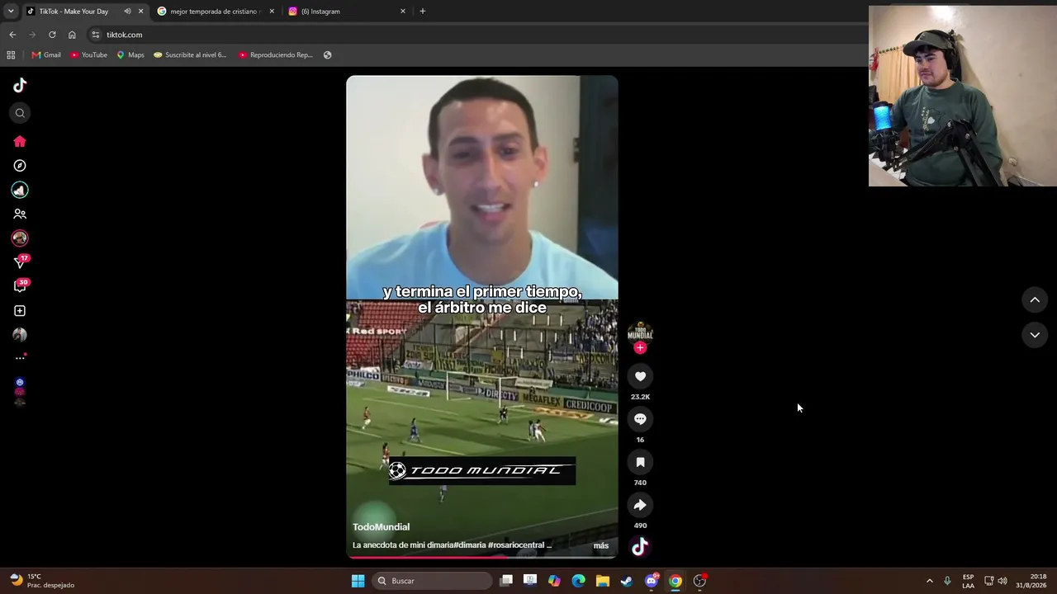This screenshot has width=1057, height=594.
Task: Open the microphone tray icon
Action: point(947,581)
